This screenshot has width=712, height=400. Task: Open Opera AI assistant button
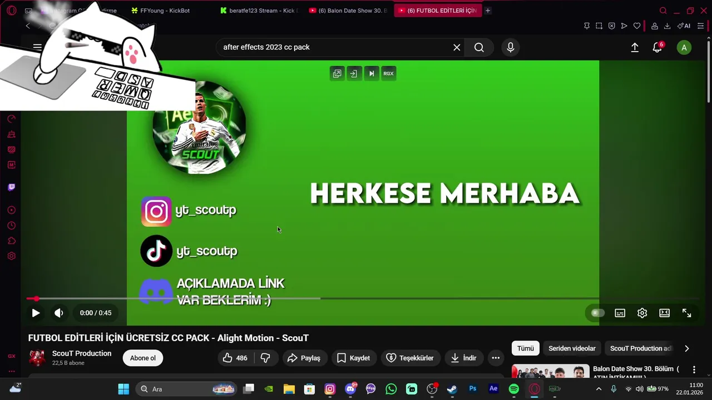(x=684, y=26)
